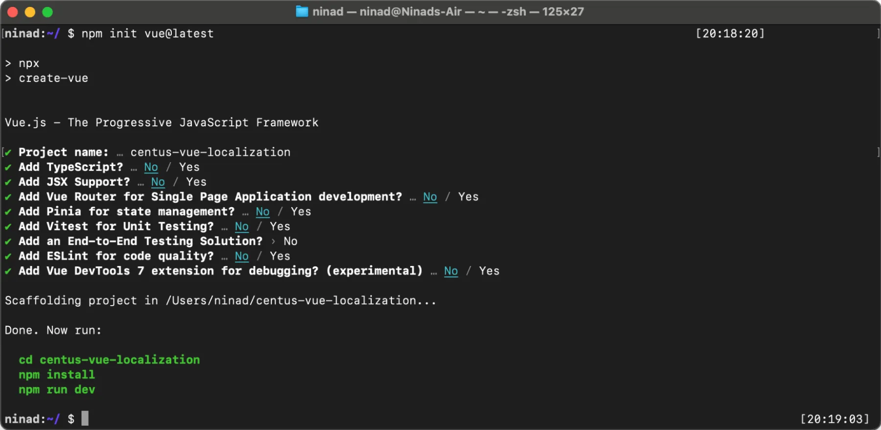Click green checkmark beside Add Vitest
The height and width of the screenshot is (430, 881).
tap(8, 227)
